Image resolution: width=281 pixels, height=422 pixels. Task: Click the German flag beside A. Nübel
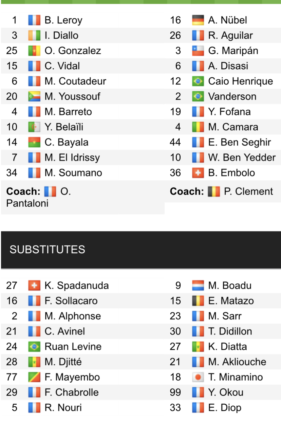coord(198,20)
